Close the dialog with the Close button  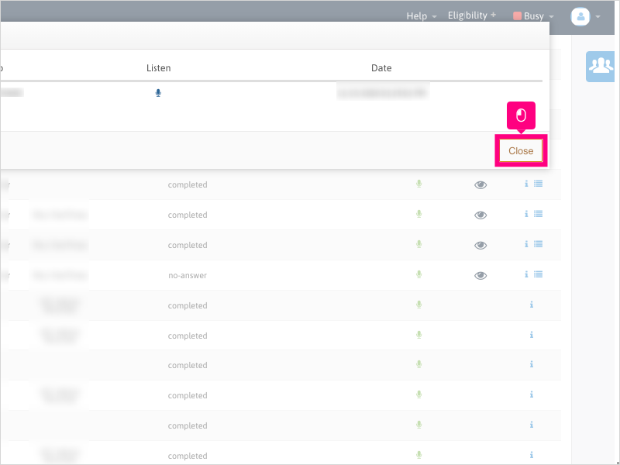[521, 150]
